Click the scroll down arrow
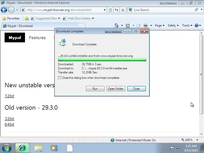 pos(201,134)
